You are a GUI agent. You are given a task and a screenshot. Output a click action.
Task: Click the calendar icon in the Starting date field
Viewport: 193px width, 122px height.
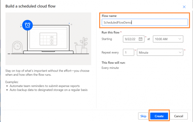pos(140,39)
